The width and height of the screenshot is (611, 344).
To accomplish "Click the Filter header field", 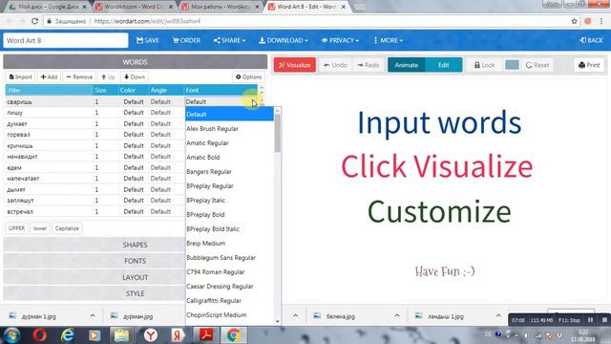I will click(x=49, y=90).
